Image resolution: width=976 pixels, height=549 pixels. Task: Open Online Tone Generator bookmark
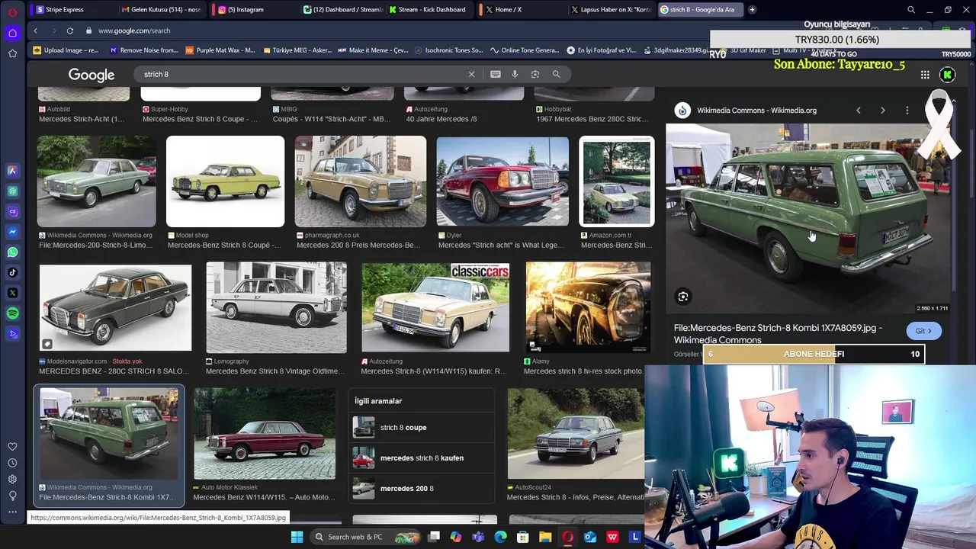pyautogui.click(x=525, y=50)
